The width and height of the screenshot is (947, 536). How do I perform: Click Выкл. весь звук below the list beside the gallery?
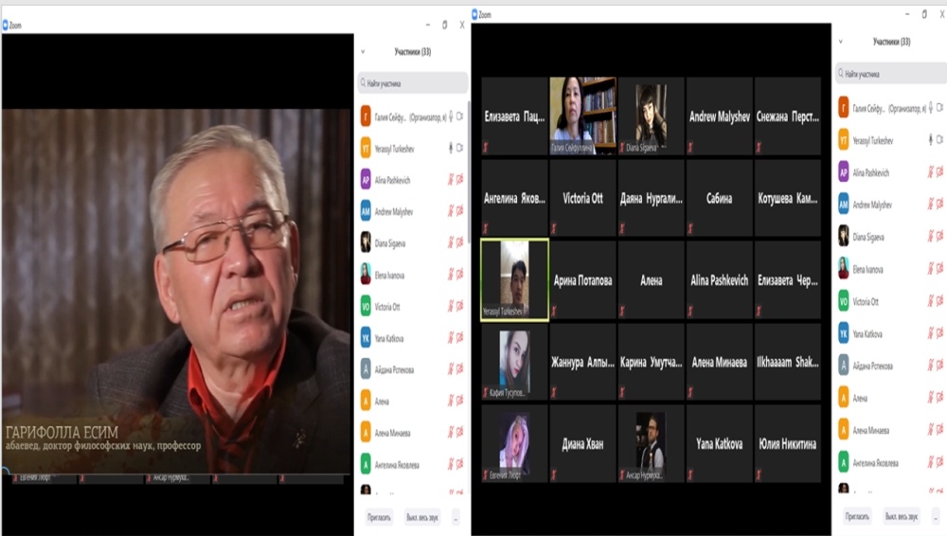pos(900,516)
